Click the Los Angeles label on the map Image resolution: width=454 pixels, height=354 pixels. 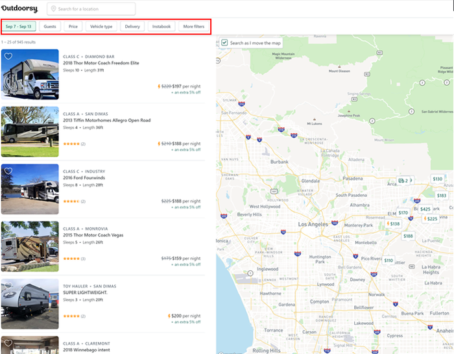pyautogui.click(x=313, y=224)
